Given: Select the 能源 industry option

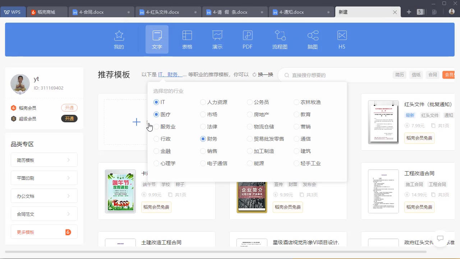Looking at the screenshot, I should click(249, 163).
